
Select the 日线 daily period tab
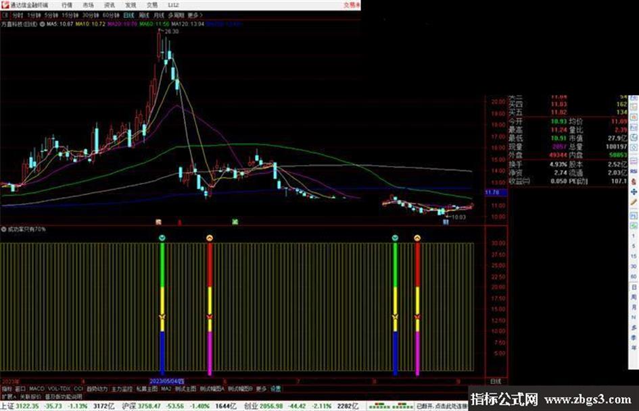pos(128,15)
